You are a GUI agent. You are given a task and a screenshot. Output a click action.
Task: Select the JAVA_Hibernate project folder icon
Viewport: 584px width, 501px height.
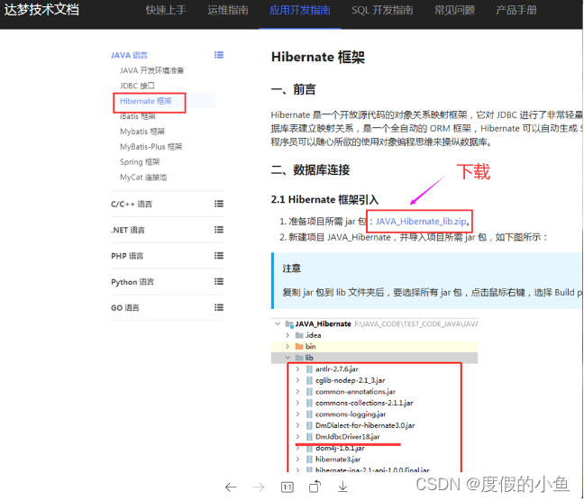coord(289,323)
